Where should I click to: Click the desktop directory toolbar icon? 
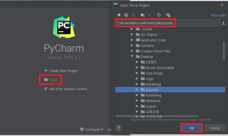click(126, 15)
